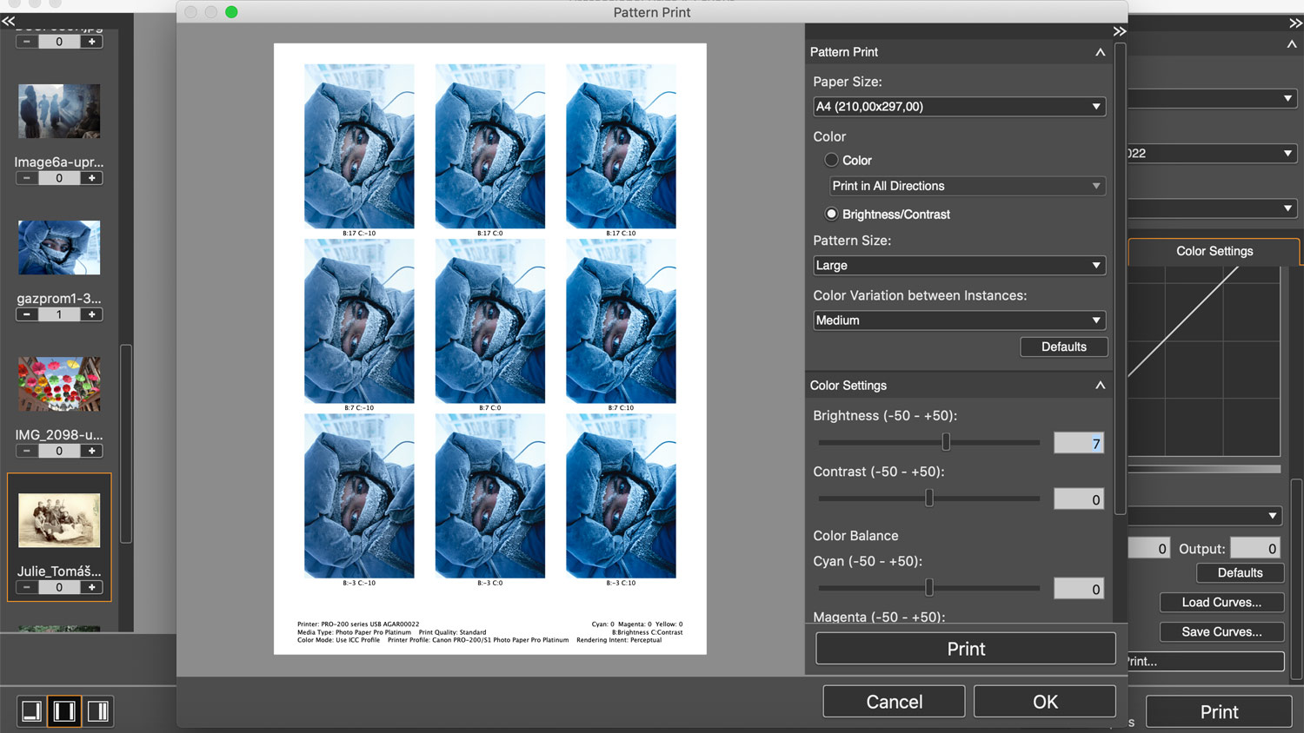Click the left-panel-only layout icon
The image size is (1304, 733).
point(31,711)
